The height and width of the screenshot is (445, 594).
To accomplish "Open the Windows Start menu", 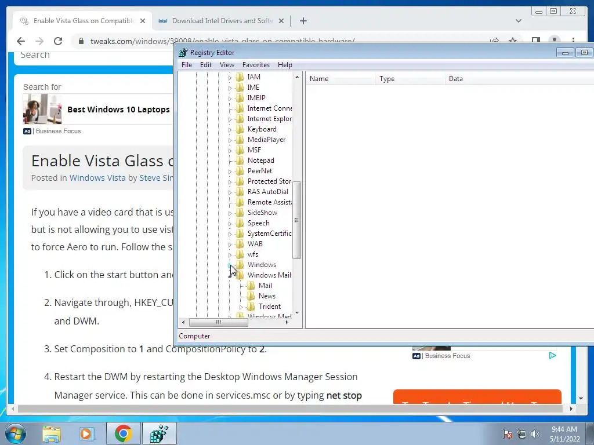I will 16,433.
